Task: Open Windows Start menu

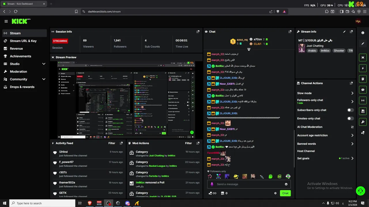Action: [5, 203]
